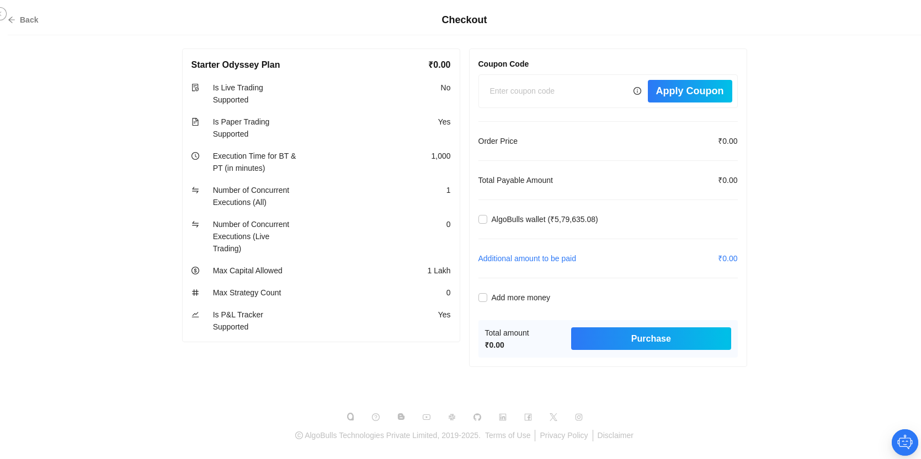Go Back using the arrow link
Image resolution: width=921 pixels, height=459 pixels.
23,20
